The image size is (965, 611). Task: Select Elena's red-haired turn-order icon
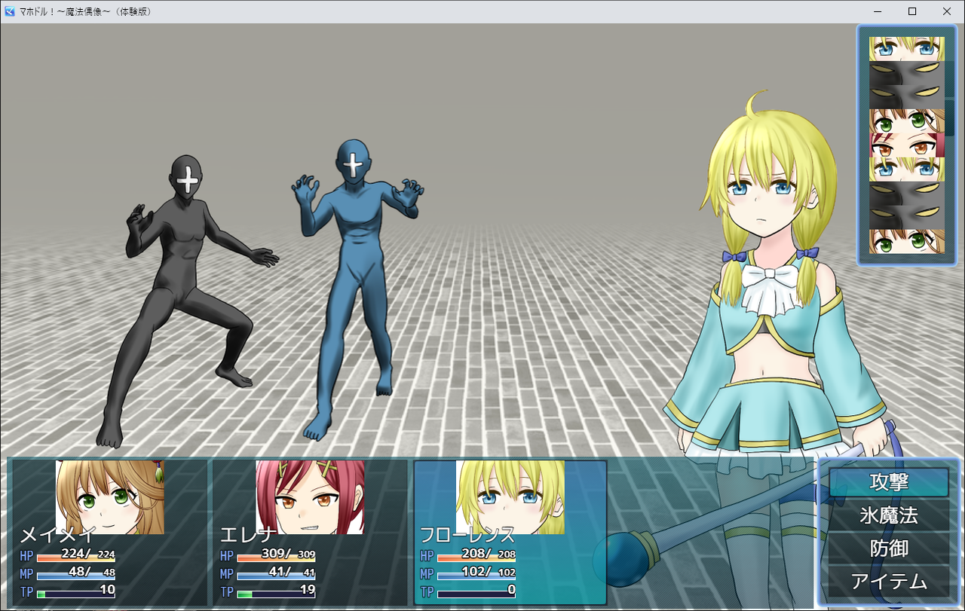906,145
